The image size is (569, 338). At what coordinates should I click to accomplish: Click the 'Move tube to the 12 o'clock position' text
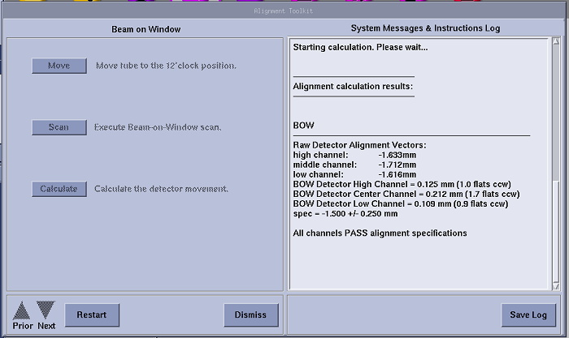tap(166, 66)
